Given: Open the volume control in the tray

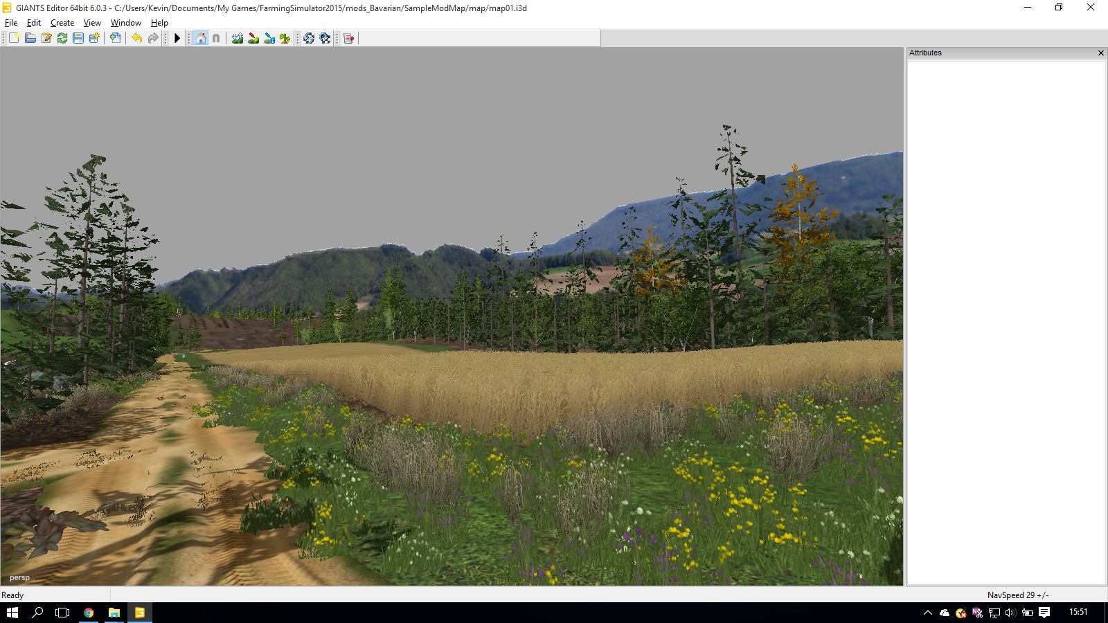Looking at the screenshot, I should 1011,613.
